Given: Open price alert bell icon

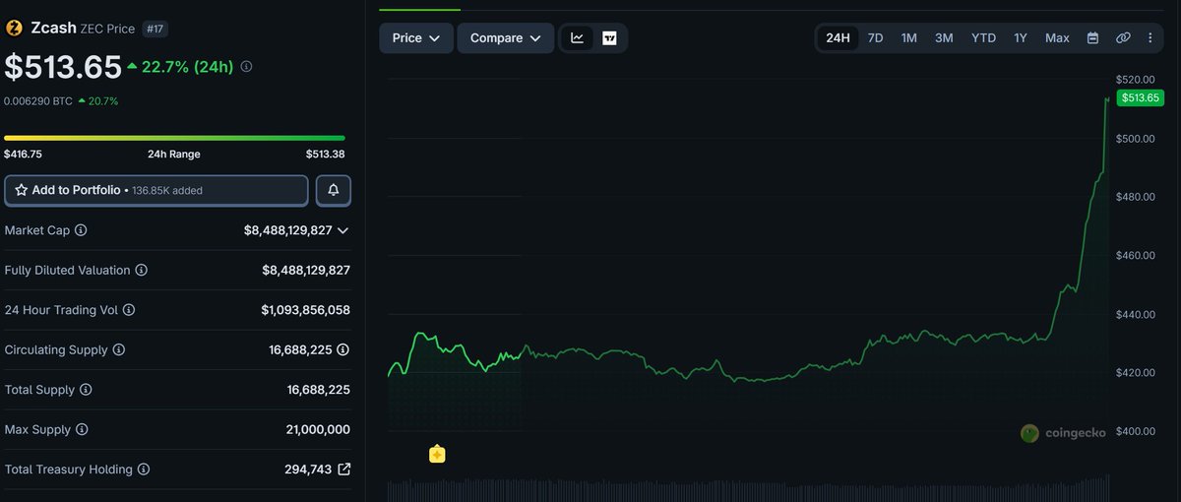Looking at the screenshot, I should [333, 190].
